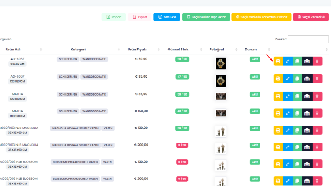331x186 pixels.
Task: Click MAGNOLIA OPMAAK SCHELP VAZEN tag for 36X36X60 CM
Action: (x=75, y=128)
